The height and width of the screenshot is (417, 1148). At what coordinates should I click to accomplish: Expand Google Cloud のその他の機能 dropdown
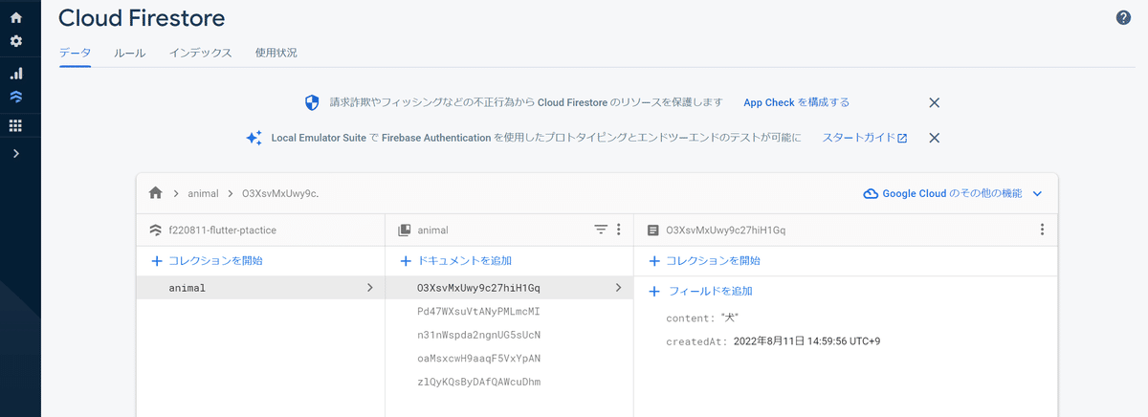[1037, 193]
